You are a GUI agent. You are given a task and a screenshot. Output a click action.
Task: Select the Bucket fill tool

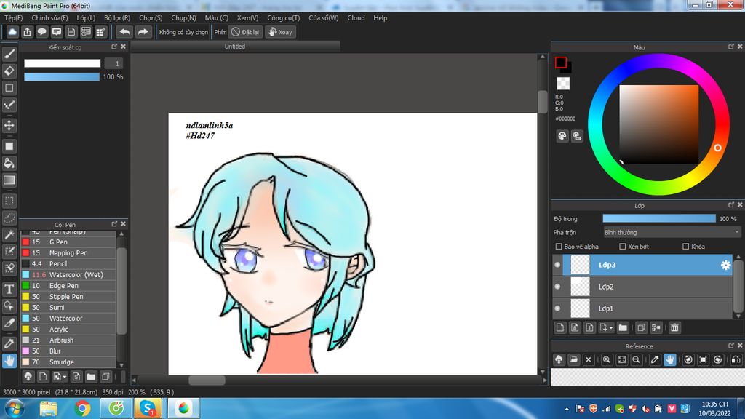(x=9, y=164)
